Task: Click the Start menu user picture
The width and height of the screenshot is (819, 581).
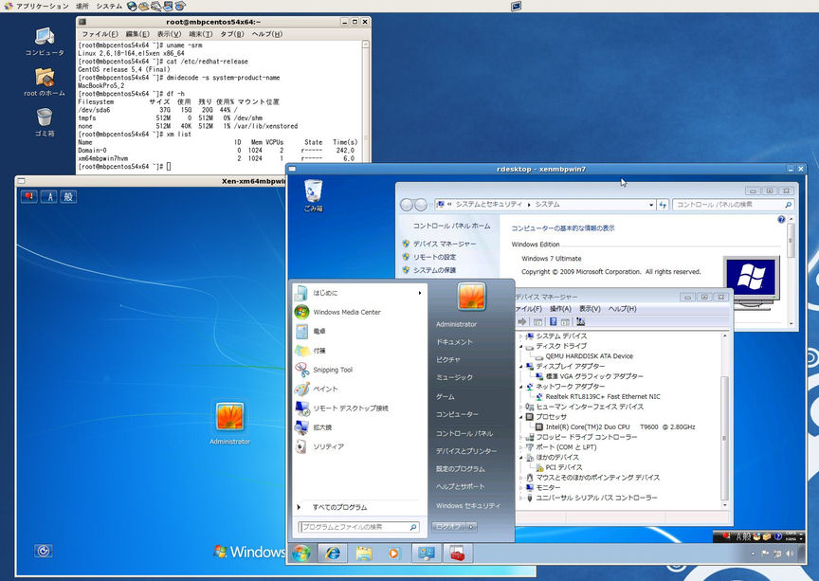Action: 472,297
